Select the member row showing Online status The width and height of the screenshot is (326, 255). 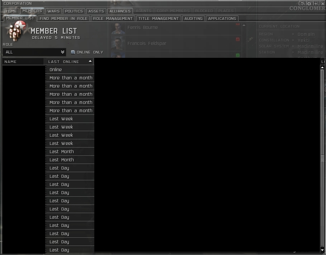(70, 69)
